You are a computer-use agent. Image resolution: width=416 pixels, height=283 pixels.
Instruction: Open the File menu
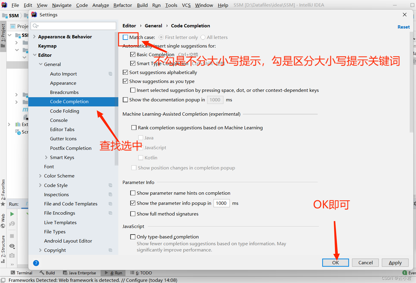pos(15,5)
